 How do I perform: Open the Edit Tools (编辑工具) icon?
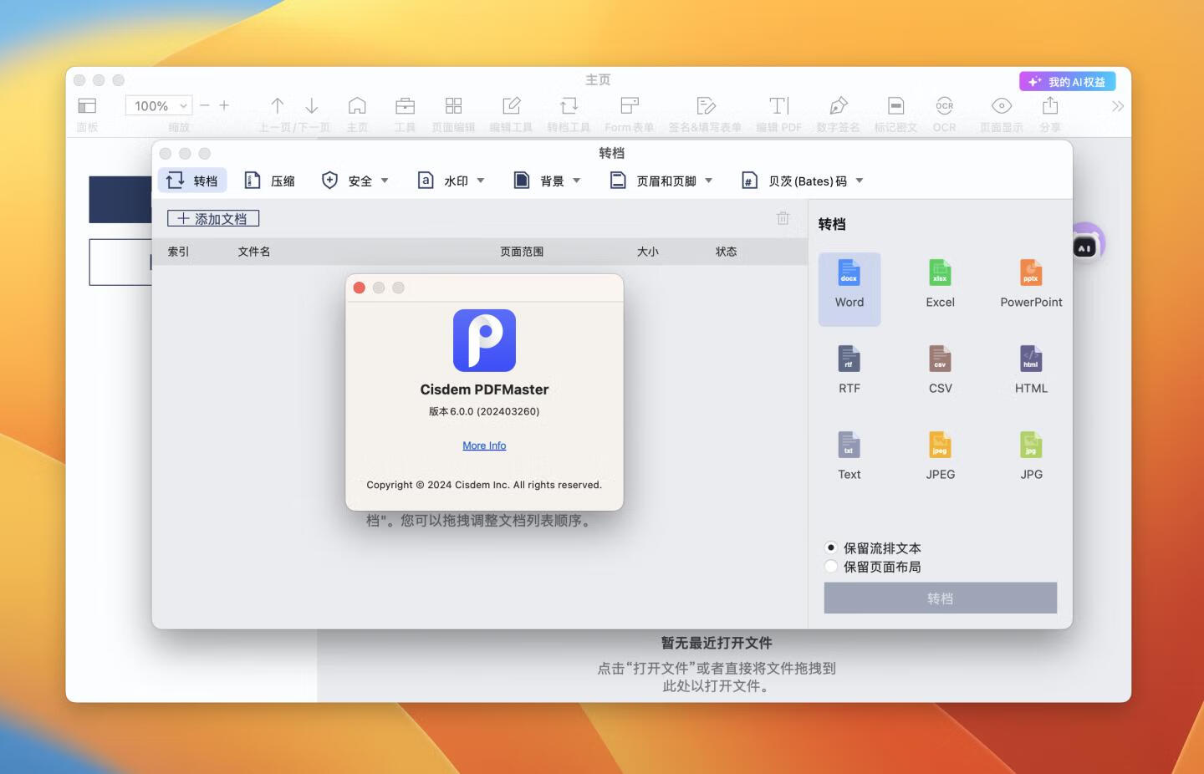point(511,105)
